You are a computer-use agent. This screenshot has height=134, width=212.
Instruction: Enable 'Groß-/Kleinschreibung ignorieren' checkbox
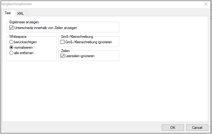tap(63, 42)
